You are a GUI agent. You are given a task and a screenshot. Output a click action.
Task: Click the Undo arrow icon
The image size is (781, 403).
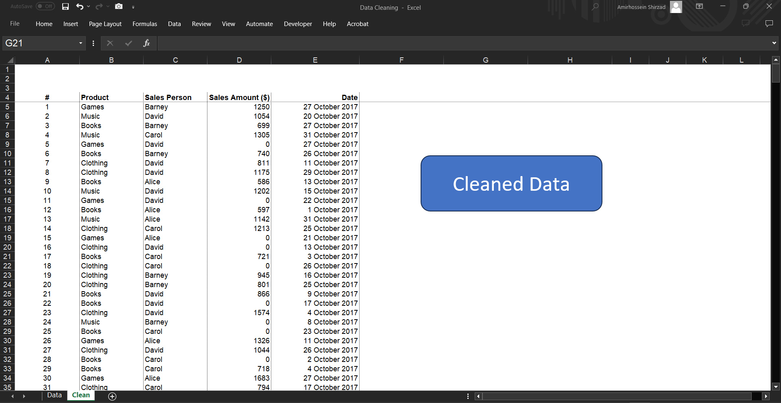[79, 7]
